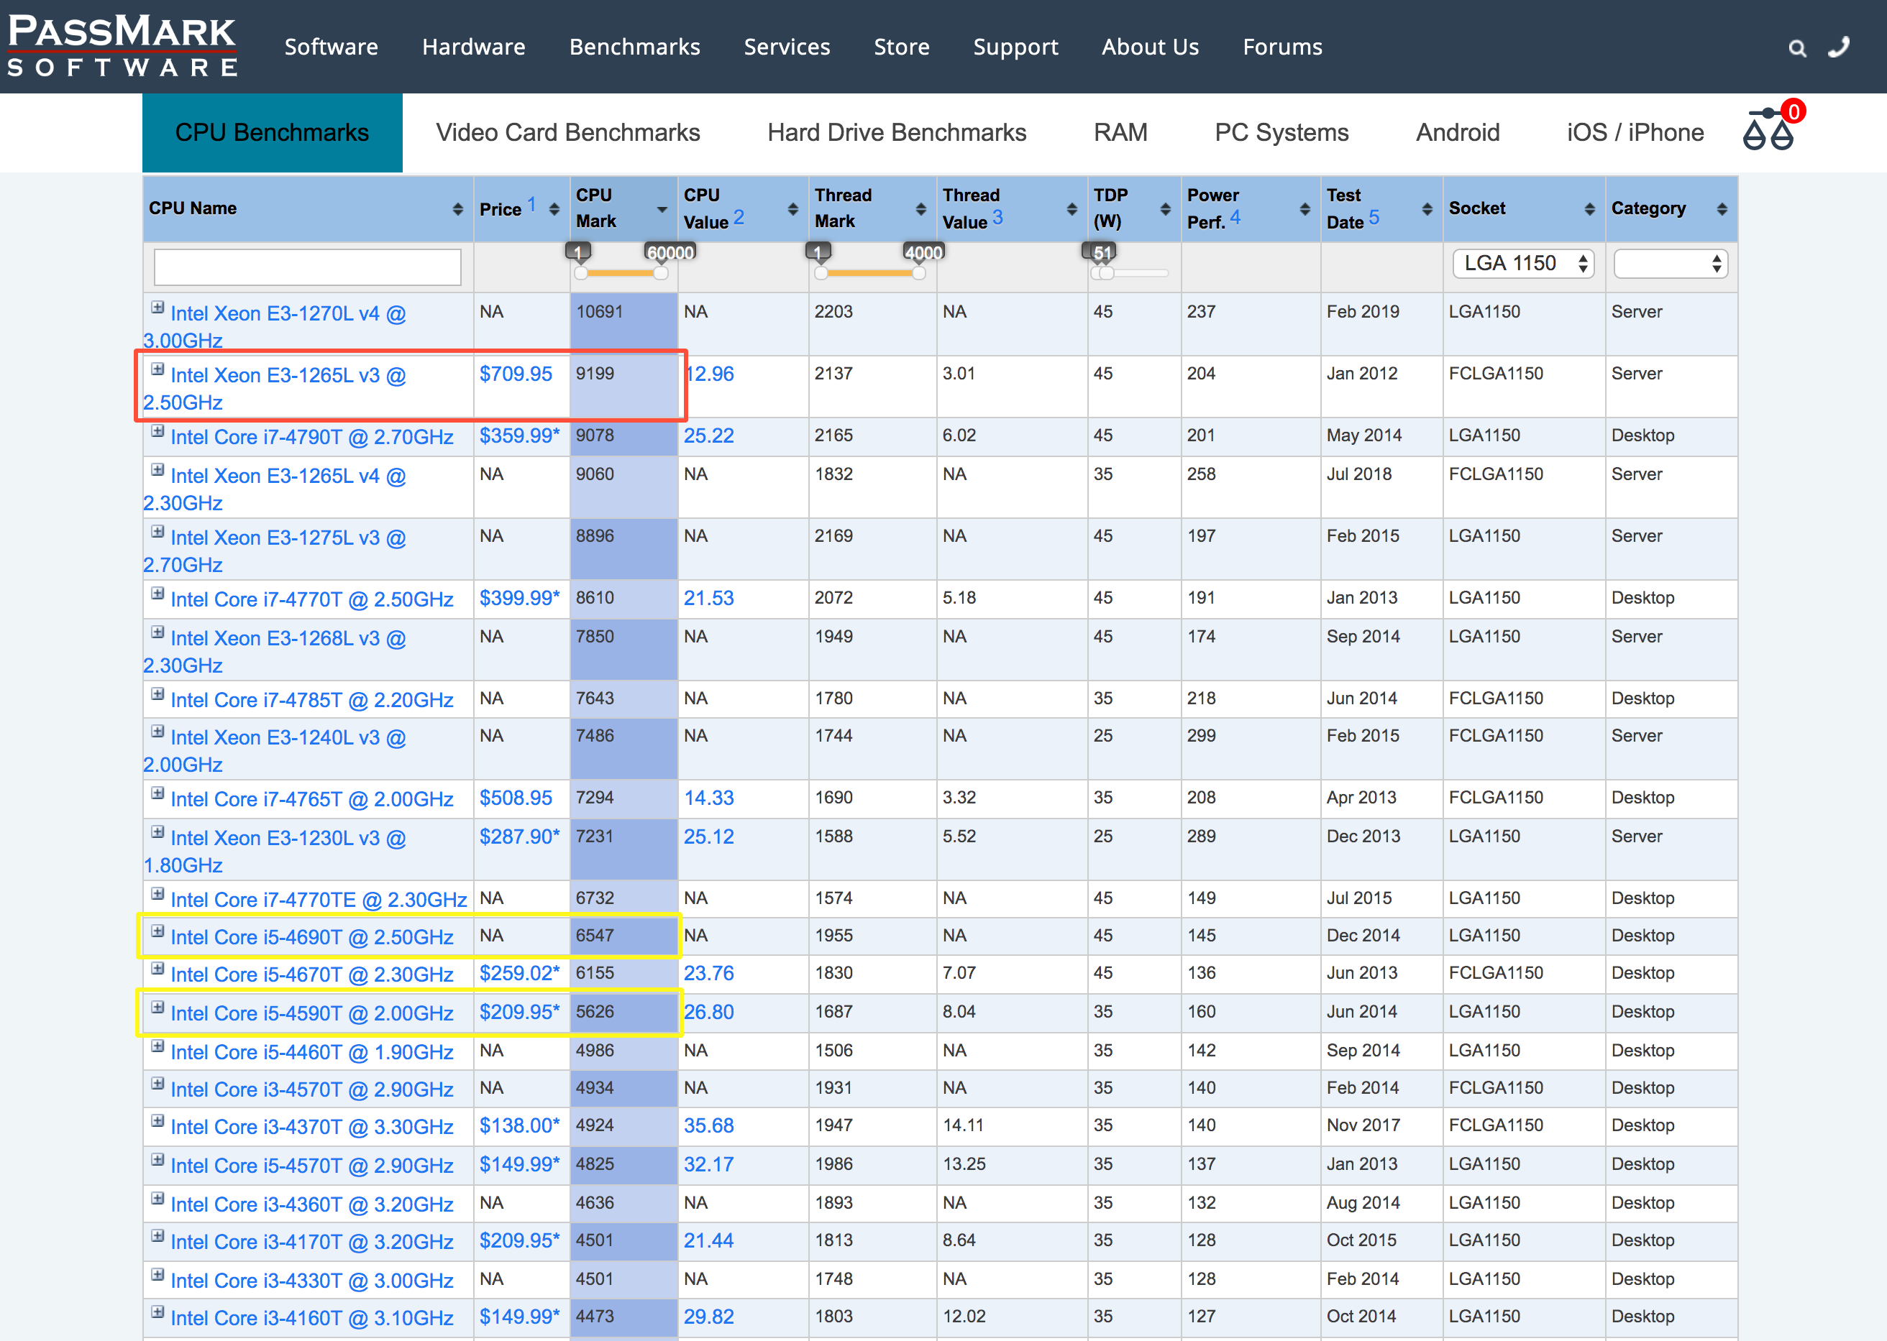This screenshot has width=1887, height=1341.
Task: Click the search magnifier icon in header
Action: tap(1797, 49)
